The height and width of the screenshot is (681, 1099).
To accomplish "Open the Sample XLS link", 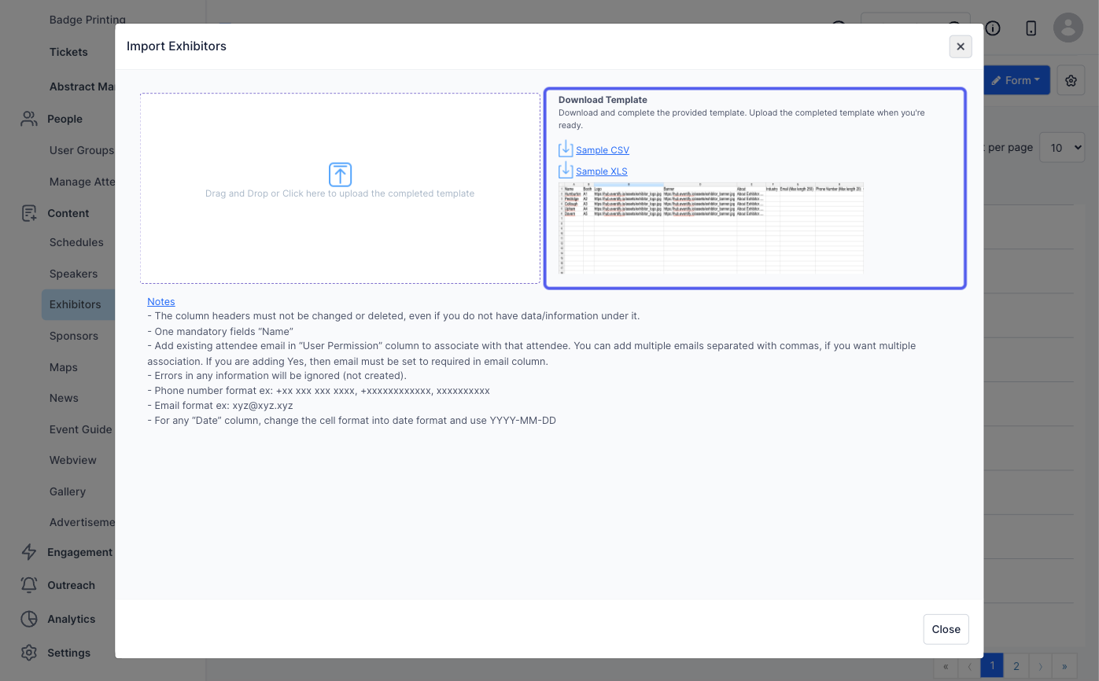I will click(x=602, y=171).
